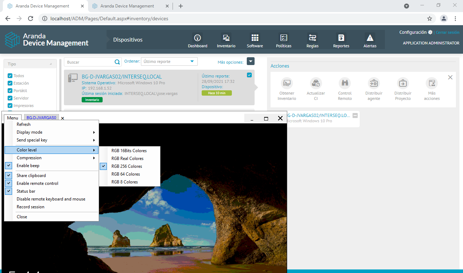Select RGB Real Colores color level
Screen dimensions: 463x273
(127, 159)
